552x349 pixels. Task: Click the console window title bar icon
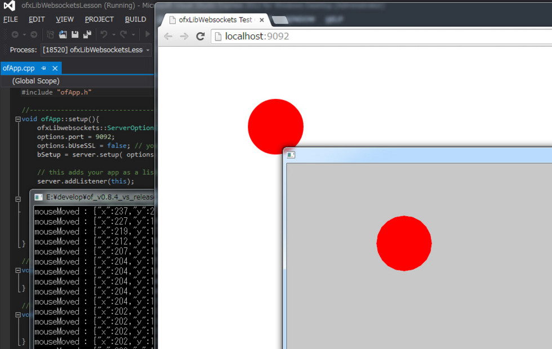point(38,198)
